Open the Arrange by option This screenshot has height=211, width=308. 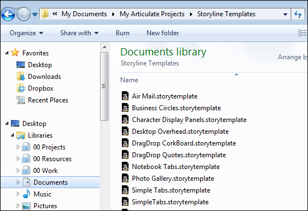coord(292,57)
